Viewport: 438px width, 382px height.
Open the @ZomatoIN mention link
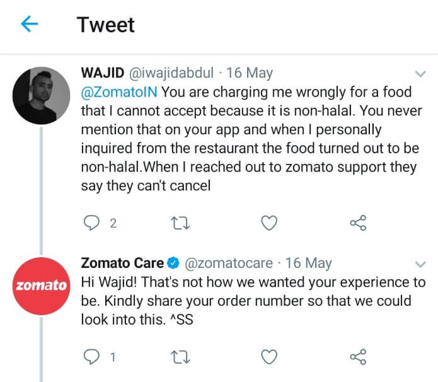tap(119, 92)
